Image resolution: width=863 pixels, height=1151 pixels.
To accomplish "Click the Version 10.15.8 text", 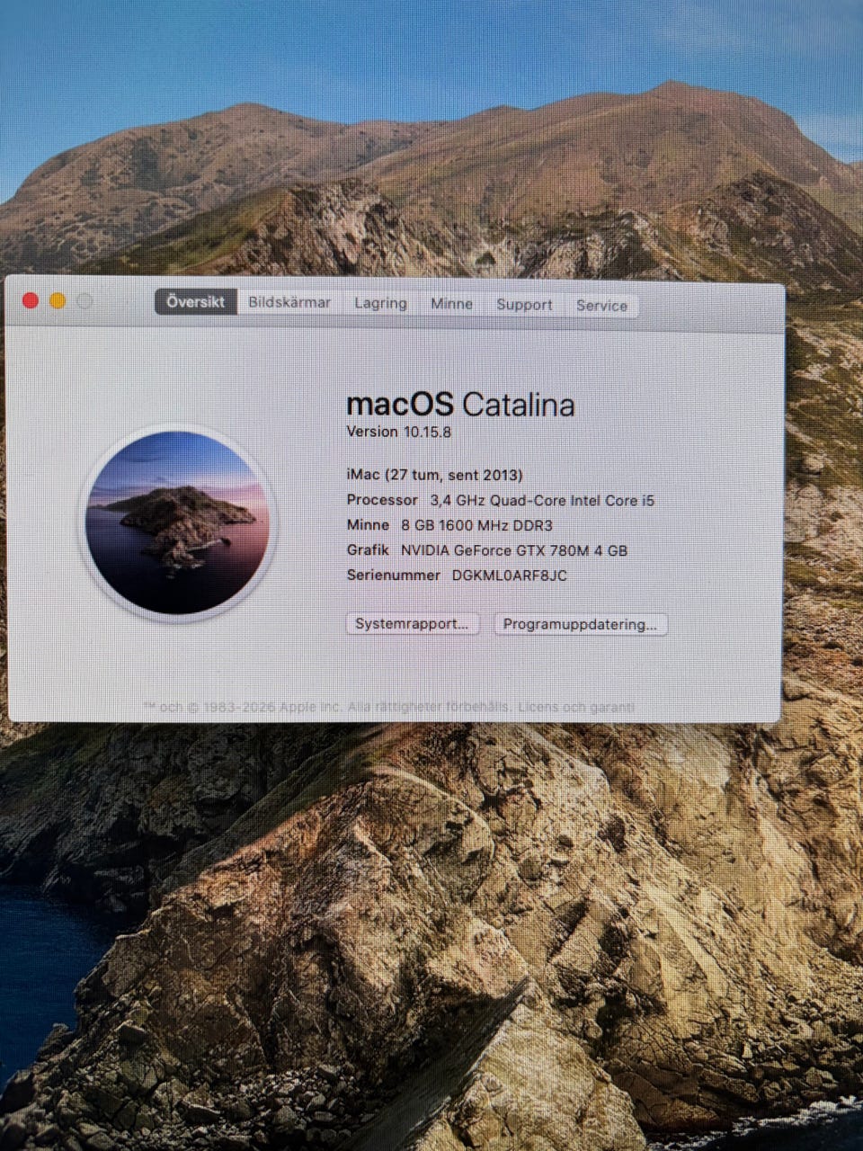I will pos(399,432).
